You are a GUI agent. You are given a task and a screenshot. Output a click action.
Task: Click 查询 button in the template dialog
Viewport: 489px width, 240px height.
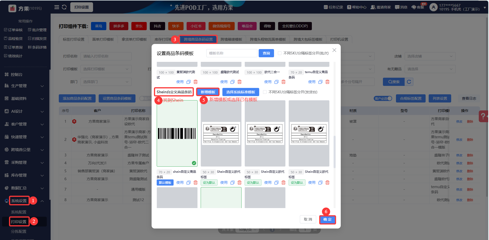coord(266,53)
